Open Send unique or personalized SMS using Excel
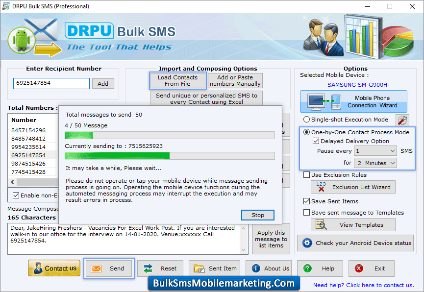The image size is (424, 292). click(x=206, y=98)
